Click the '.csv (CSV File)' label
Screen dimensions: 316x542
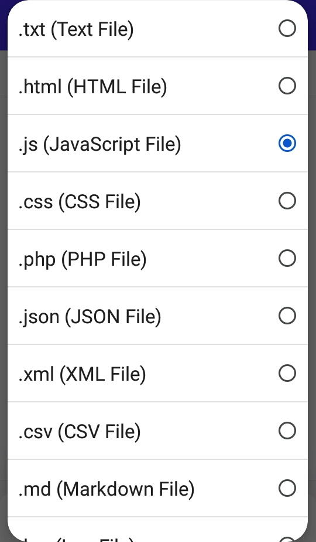pos(80,431)
